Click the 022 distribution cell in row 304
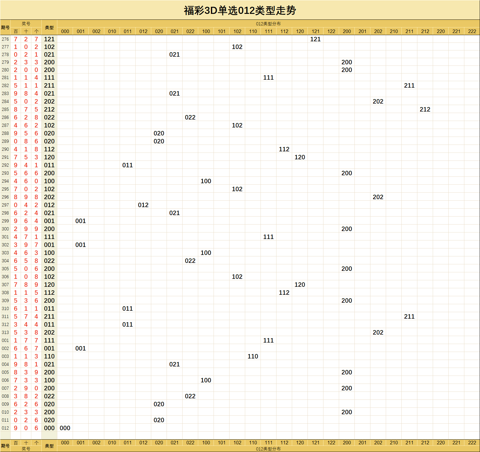Screen dimensions: 480x452 tap(190, 261)
